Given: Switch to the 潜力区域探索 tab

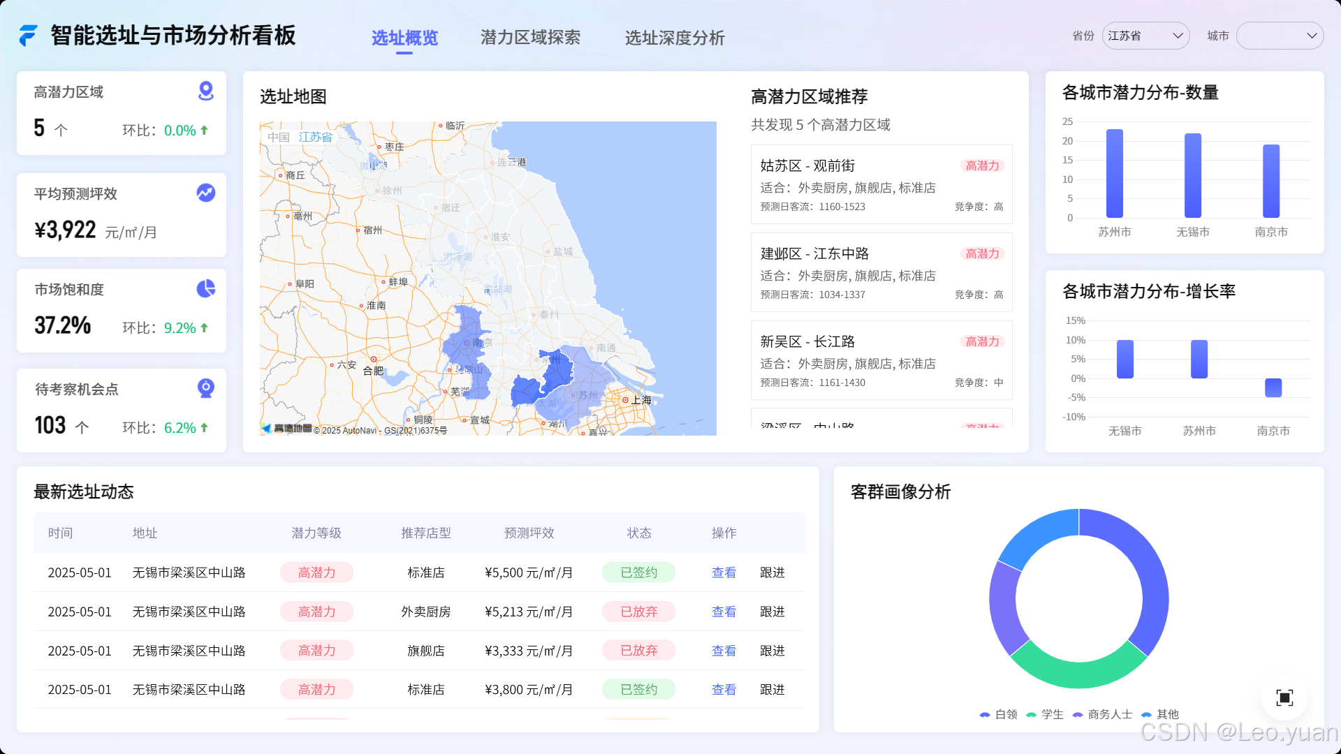Looking at the screenshot, I should 530,38.
